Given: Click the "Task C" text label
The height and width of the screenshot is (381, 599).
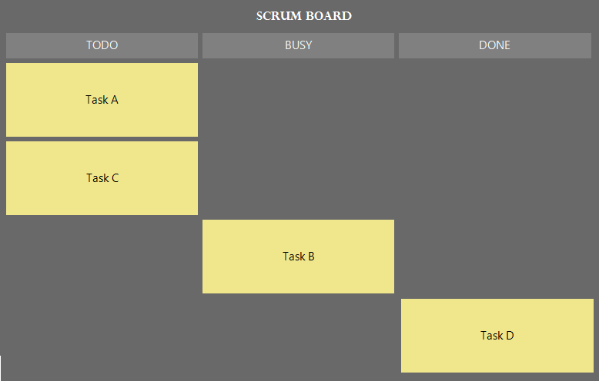Looking at the screenshot, I should [x=102, y=178].
